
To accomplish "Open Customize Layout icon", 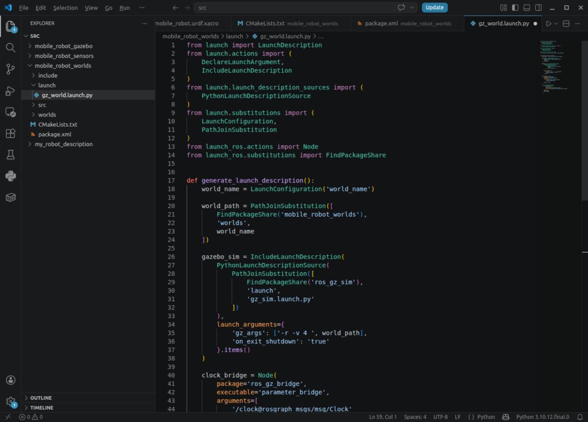I will tap(503, 7).
